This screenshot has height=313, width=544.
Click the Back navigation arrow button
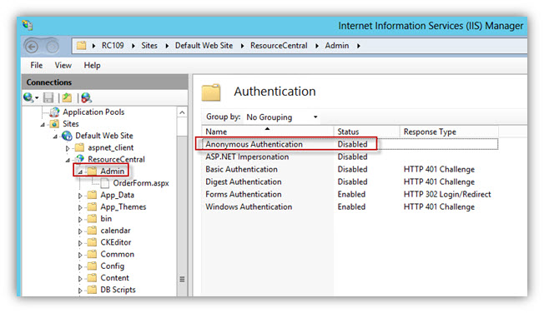(x=32, y=47)
